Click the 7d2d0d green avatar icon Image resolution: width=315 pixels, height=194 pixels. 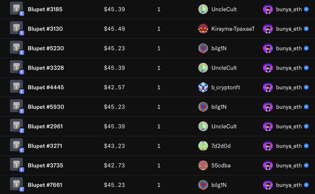click(203, 146)
